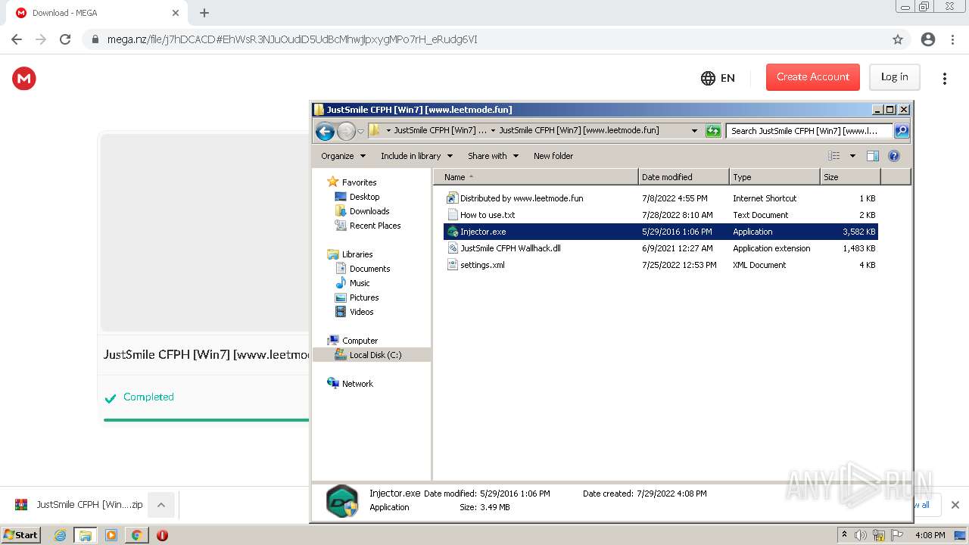Click taskbar clock showing 4:08 PM
This screenshot has width=969, height=545.
tap(930, 535)
